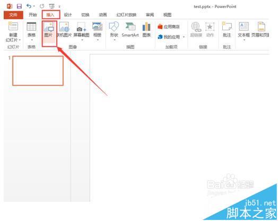Click the 页眉和页脚 Header & Footer icon
The image size is (278, 221).
[x=261, y=27]
